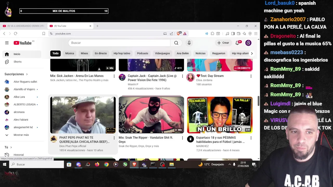Open ALBERTO LOSADA subscription
Image resolution: width=333 pixels, height=187 pixels.
click(x=22, y=104)
